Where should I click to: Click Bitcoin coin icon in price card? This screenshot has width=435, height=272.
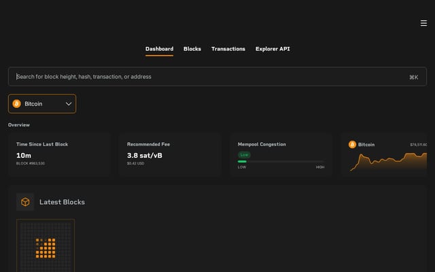352,144
